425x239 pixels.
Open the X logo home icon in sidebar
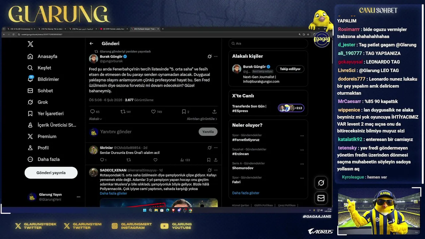(x=30, y=44)
